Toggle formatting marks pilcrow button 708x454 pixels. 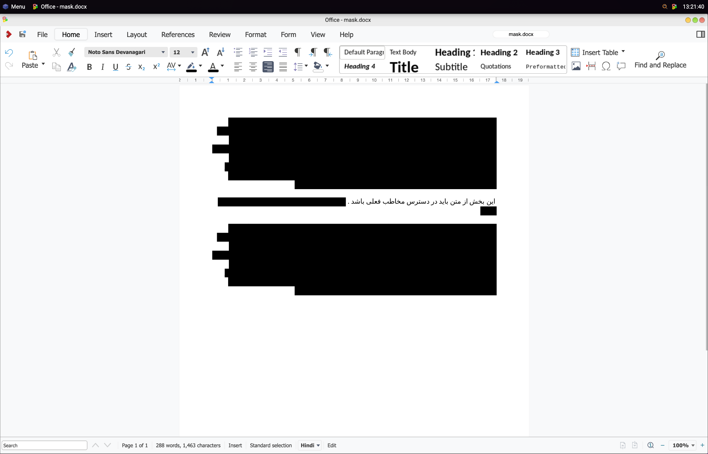tap(297, 52)
